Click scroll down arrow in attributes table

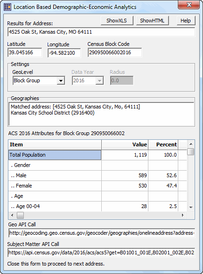[191, 208]
